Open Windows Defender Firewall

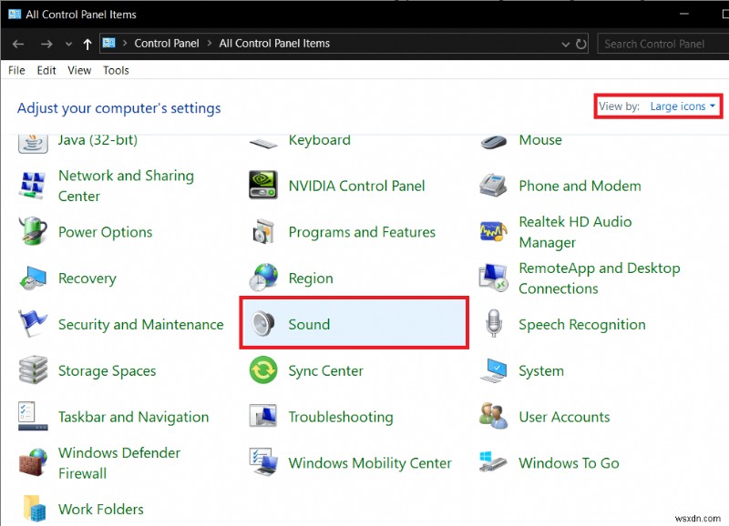118,463
